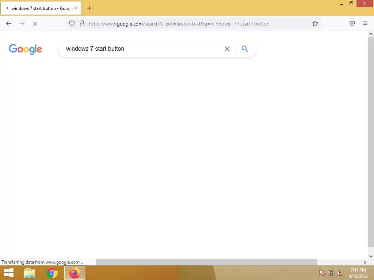View site security padlock info

point(82,23)
